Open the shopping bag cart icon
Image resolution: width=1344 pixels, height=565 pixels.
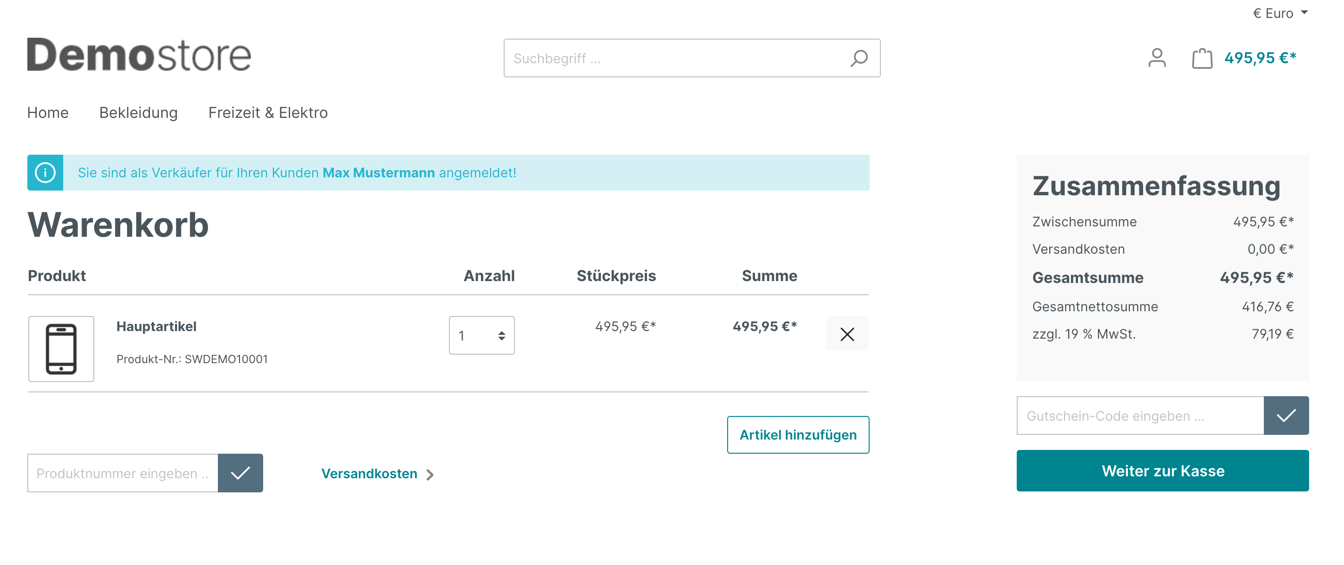click(1202, 58)
